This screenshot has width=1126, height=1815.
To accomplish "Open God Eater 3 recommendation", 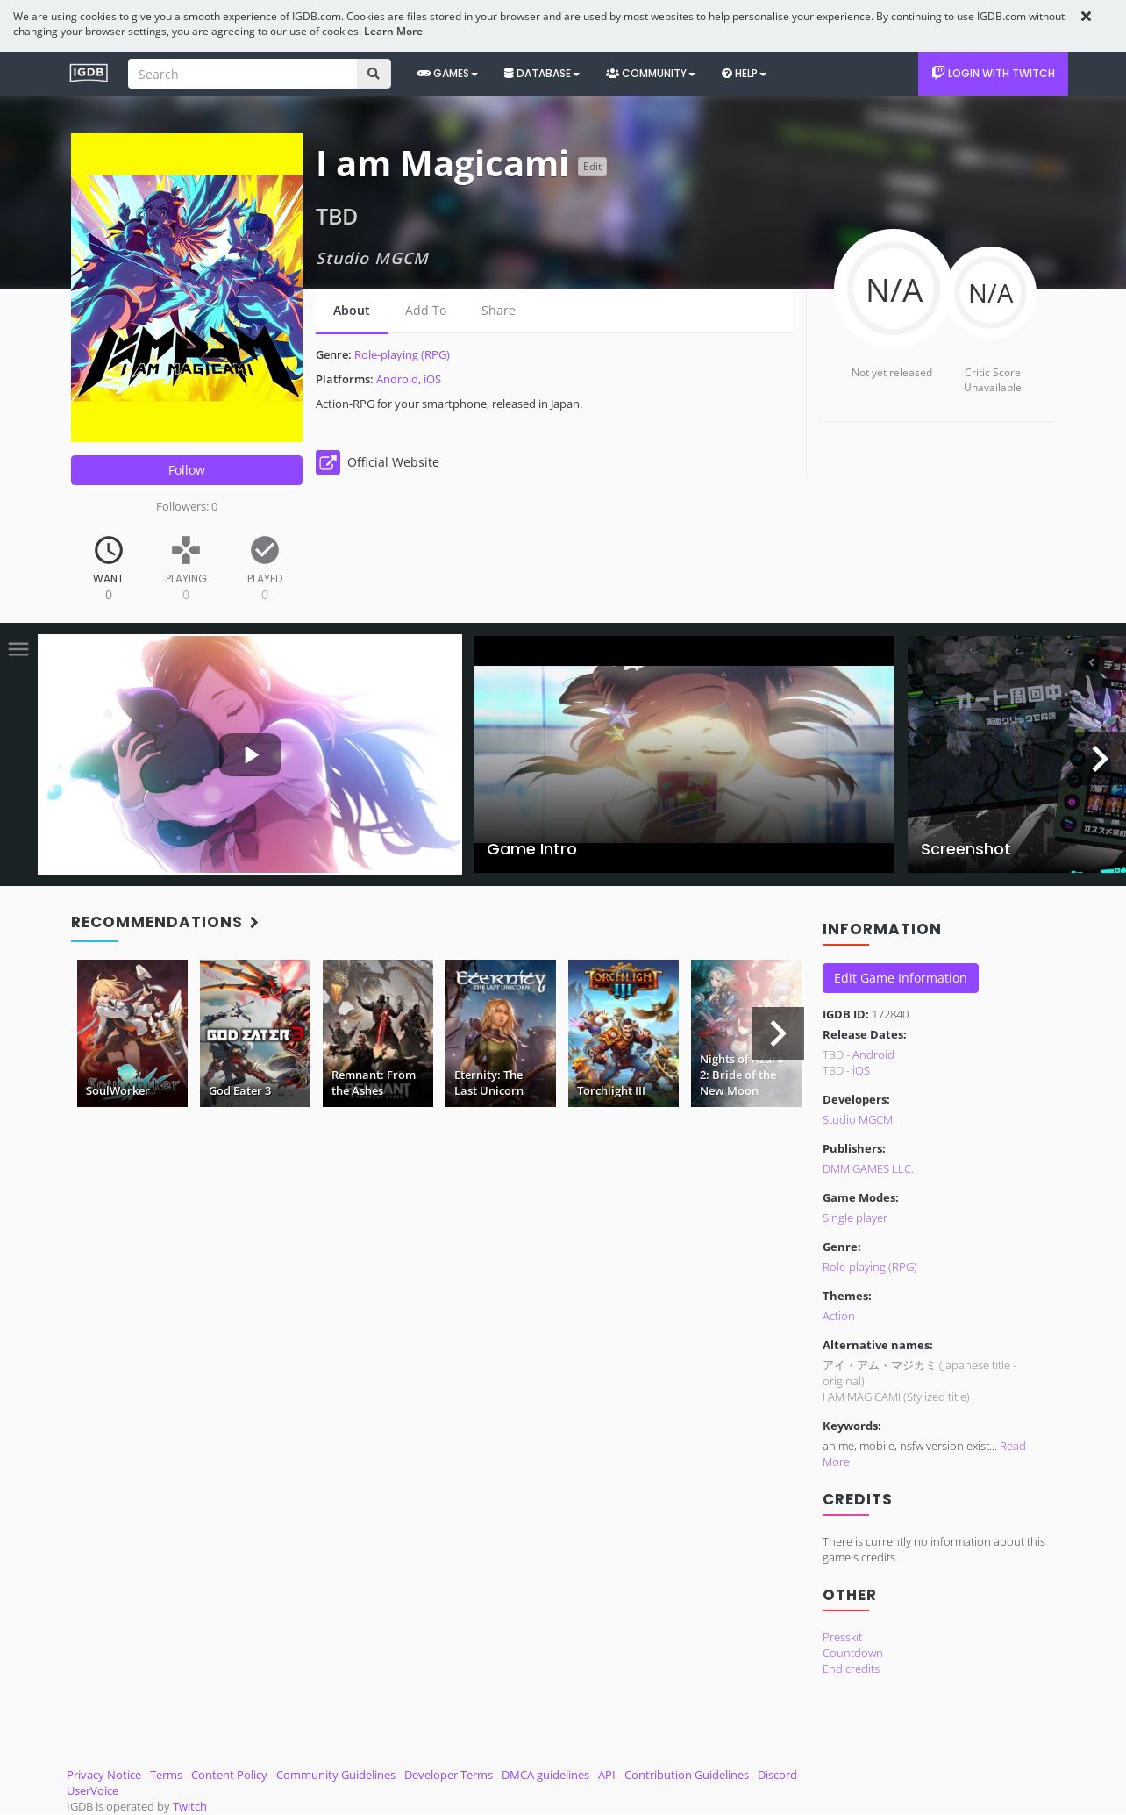I will (x=255, y=1033).
